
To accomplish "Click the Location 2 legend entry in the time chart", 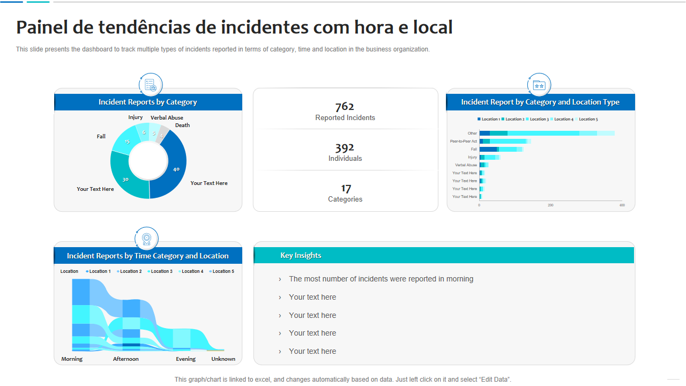I will pyautogui.click(x=129, y=271).
